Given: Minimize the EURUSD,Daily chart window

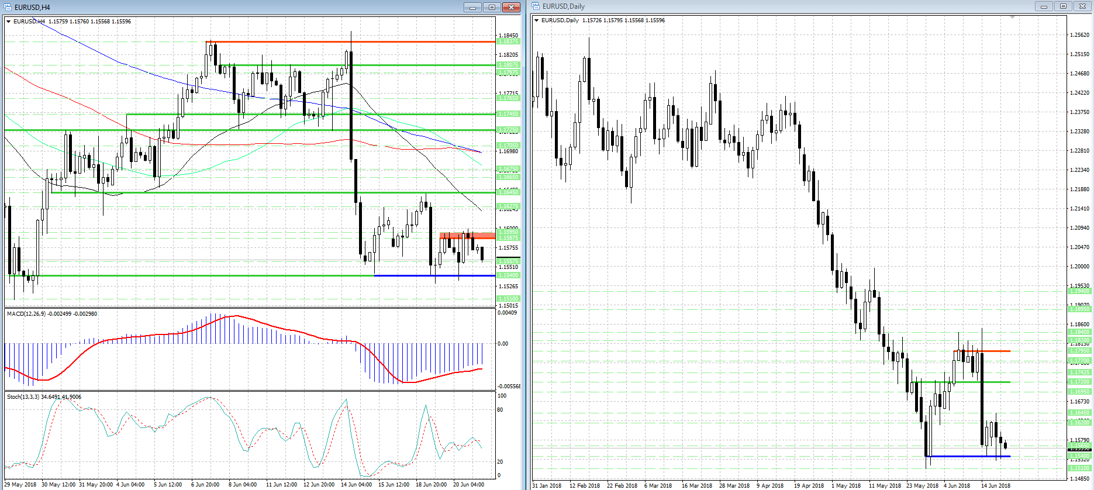Looking at the screenshot, I should click(1044, 6).
